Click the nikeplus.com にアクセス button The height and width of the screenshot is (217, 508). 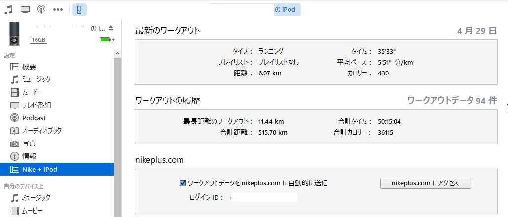[425, 183]
